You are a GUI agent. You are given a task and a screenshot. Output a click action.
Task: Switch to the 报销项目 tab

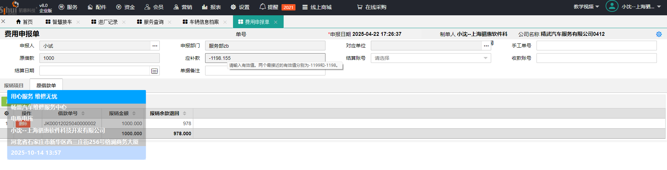(x=14, y=86)
